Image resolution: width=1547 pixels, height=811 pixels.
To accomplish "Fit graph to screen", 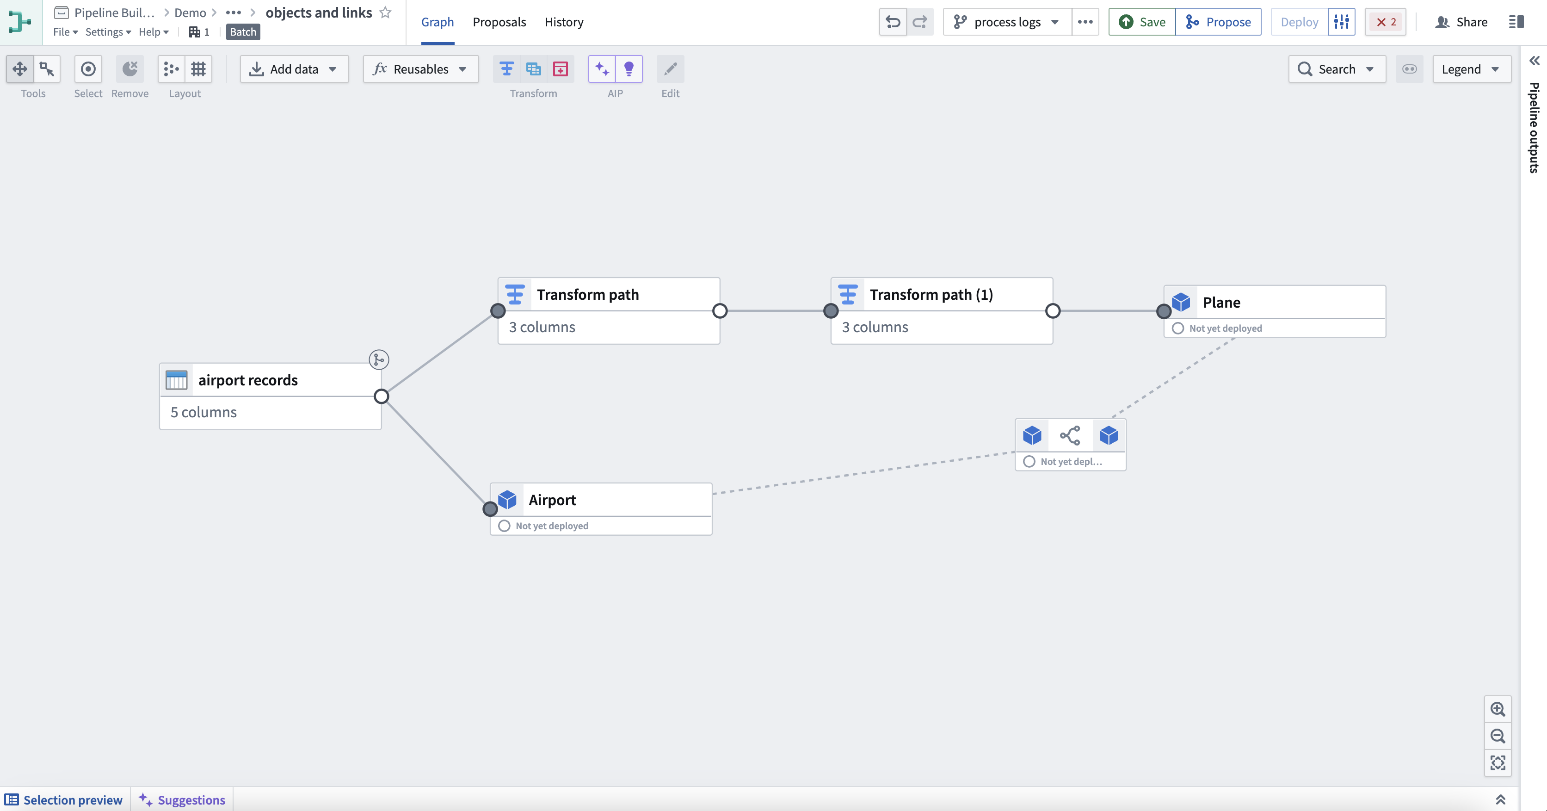I will pos(1498,763).
